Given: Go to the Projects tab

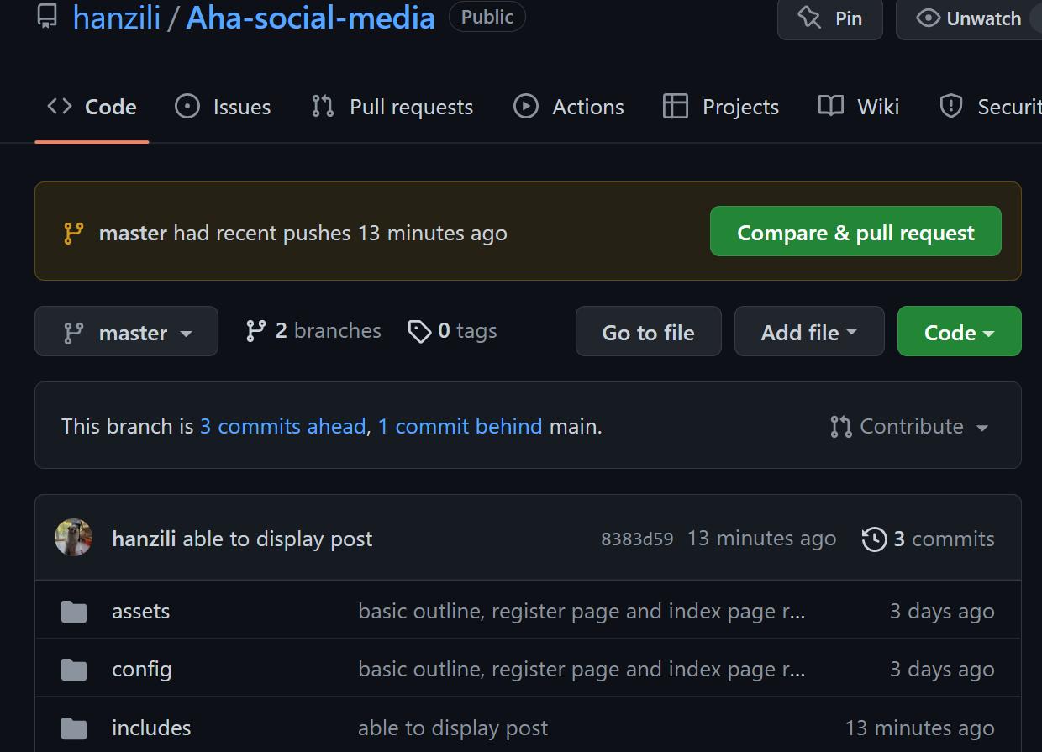Looking at the screenshot, I should (x=721, y=107).
